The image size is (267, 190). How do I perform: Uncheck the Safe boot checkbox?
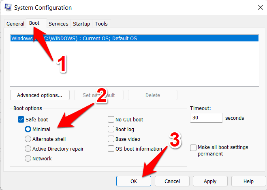[21, 120]
